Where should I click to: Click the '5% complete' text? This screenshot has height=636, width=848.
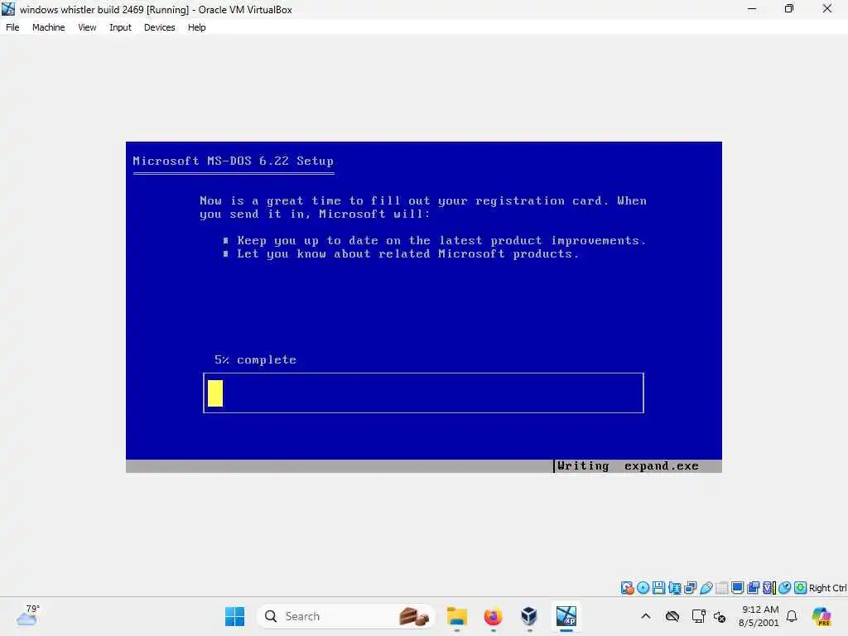[255, 359]
